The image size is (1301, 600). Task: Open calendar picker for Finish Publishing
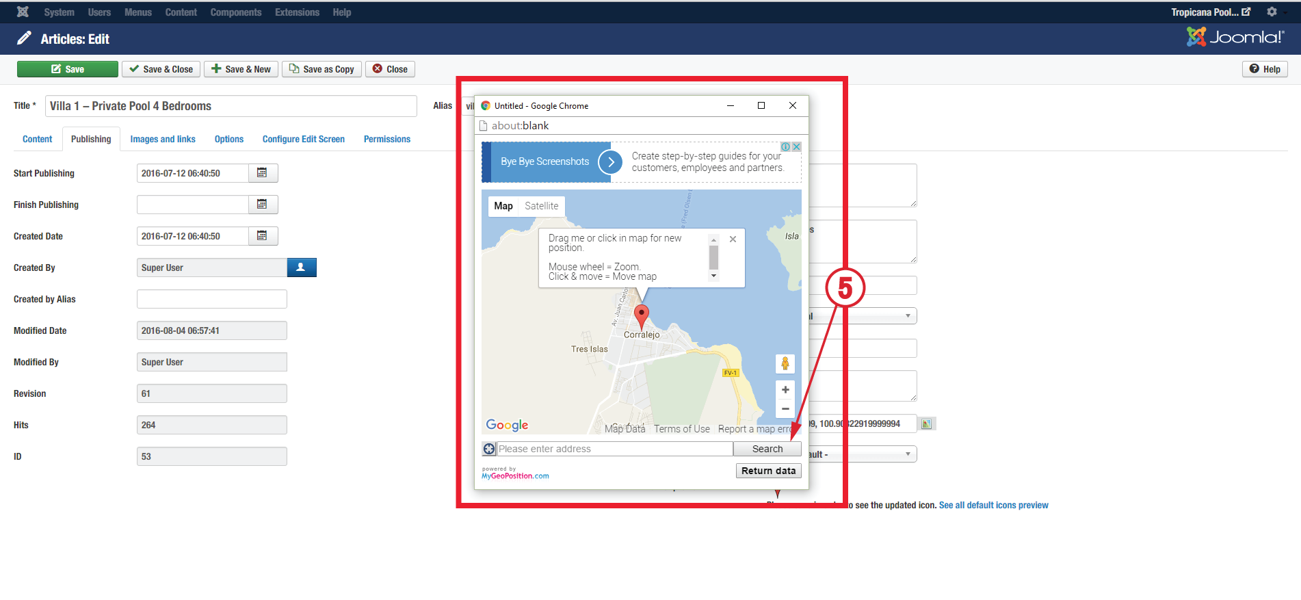(x=263, y=205)
